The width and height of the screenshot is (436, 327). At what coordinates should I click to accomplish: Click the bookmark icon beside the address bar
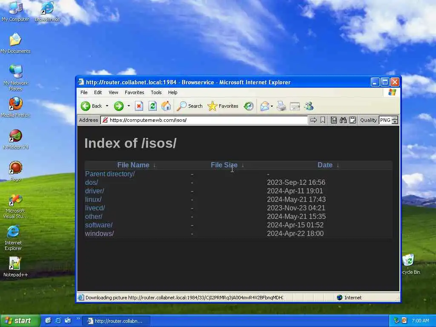[323, 120]
